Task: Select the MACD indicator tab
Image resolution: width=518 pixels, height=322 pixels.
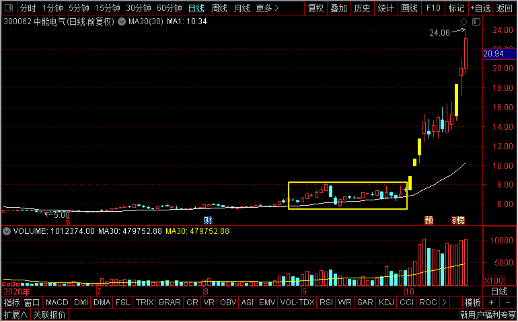Action: tap(57, 303)
